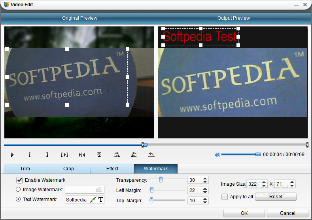
Task: Set the trim end bracket marker
Action: 47,155
